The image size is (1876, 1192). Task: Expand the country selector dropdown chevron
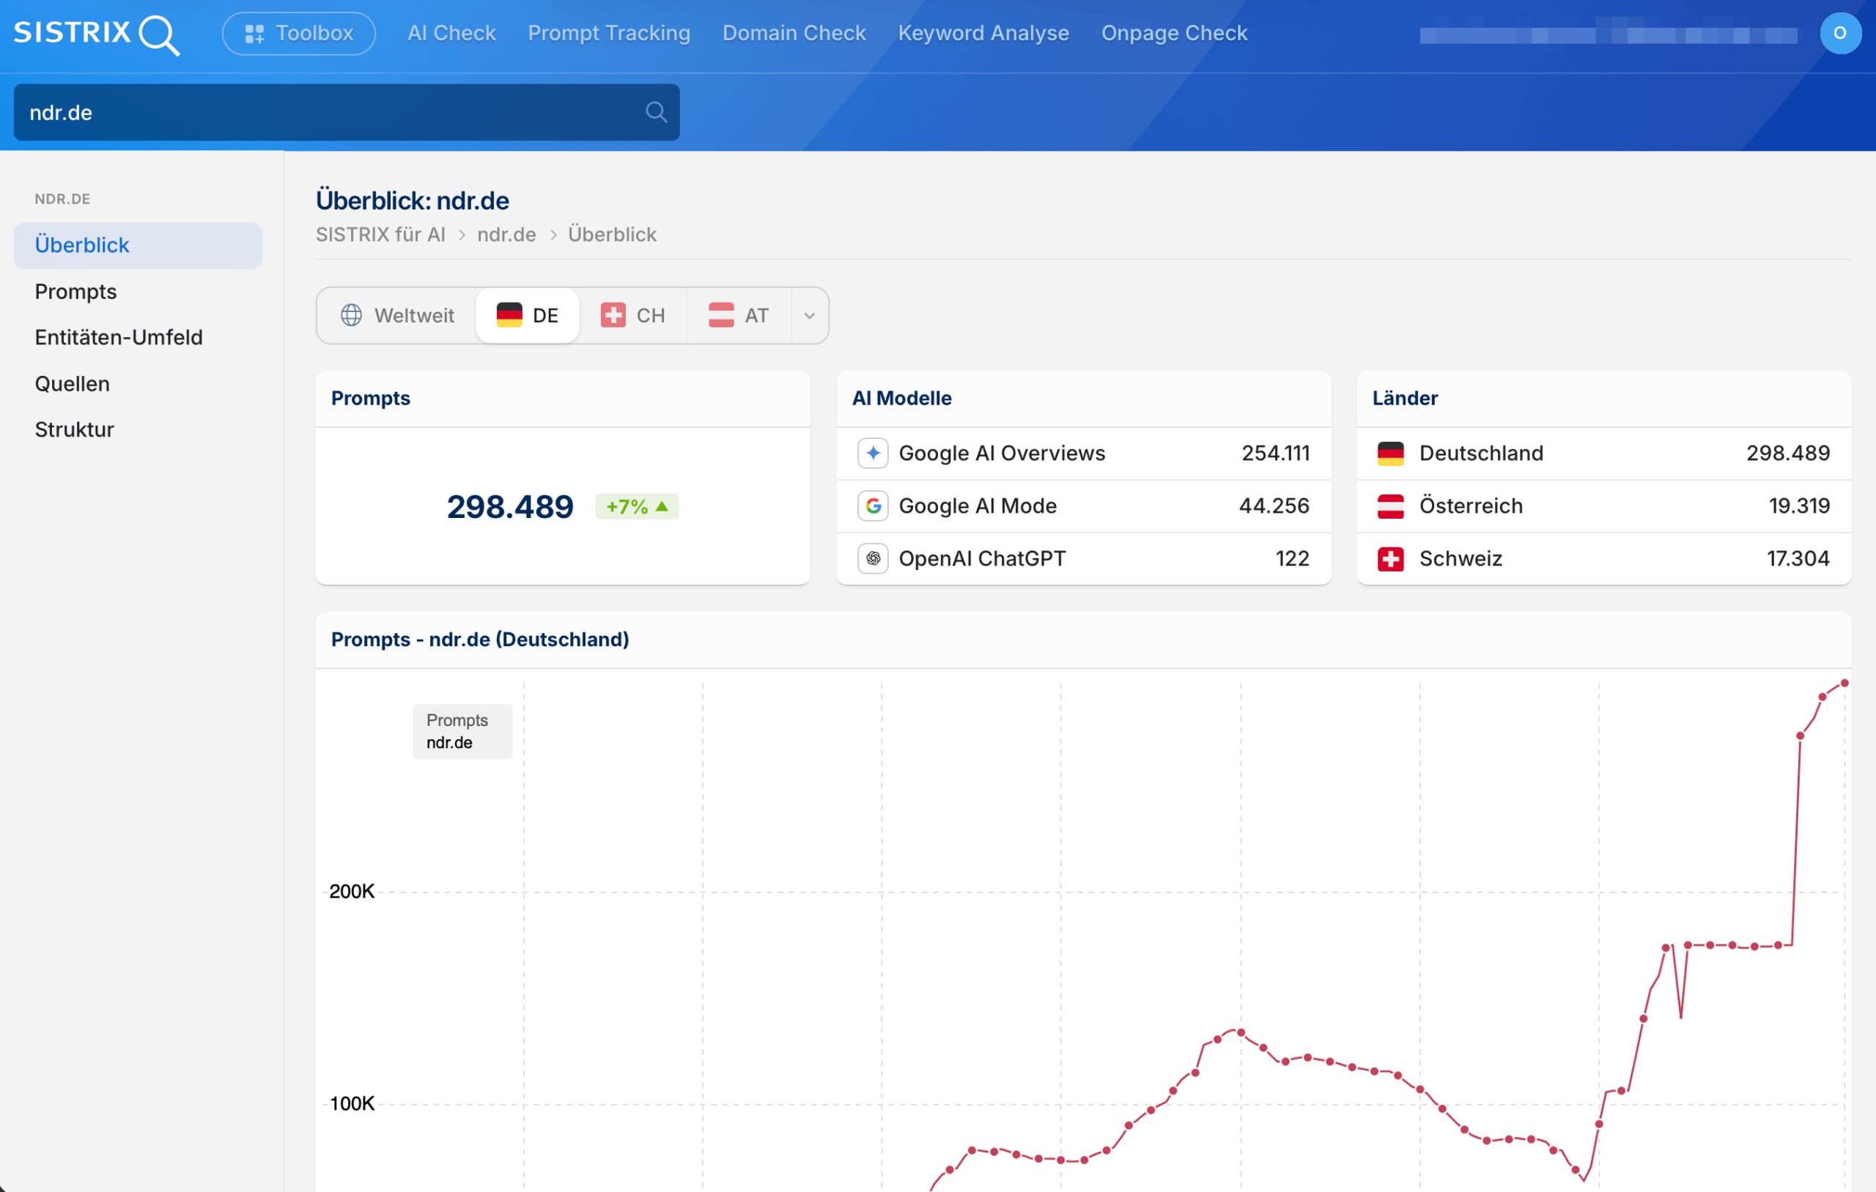[810, 316]
